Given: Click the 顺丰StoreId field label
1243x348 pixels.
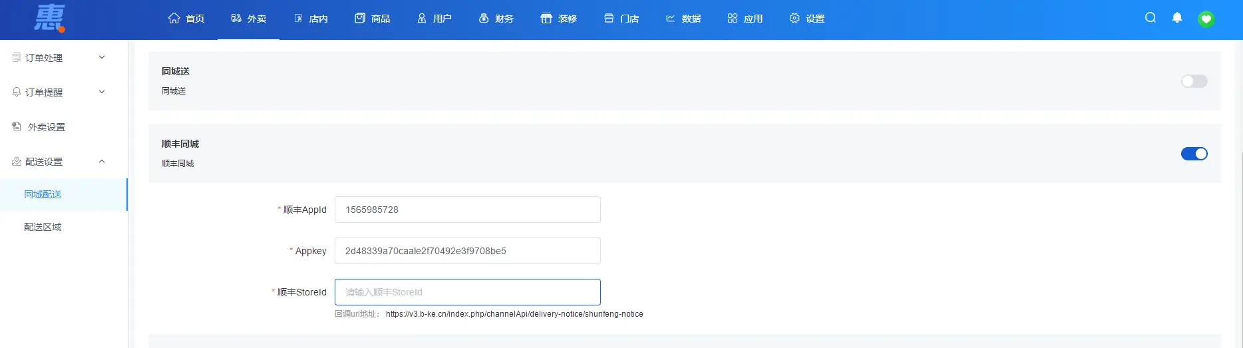Looking at the screenshot, I should [301, 292].
